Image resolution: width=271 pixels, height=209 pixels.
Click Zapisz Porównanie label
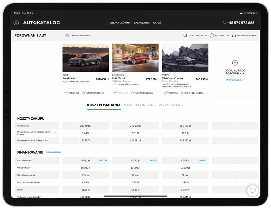coord(80,36)
